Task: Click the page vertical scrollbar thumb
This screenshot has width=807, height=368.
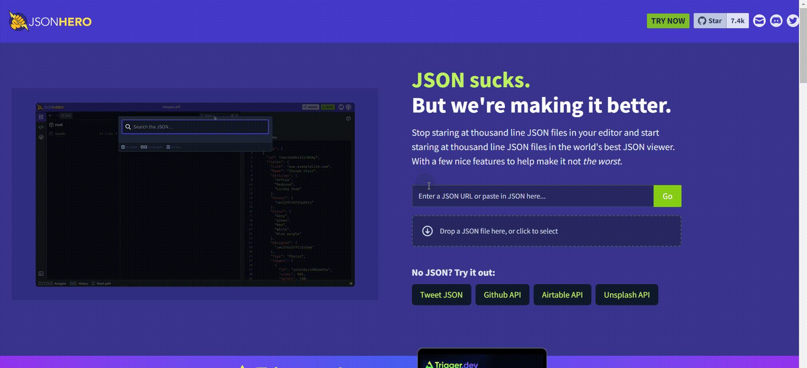Action: [x=803, y=46]
